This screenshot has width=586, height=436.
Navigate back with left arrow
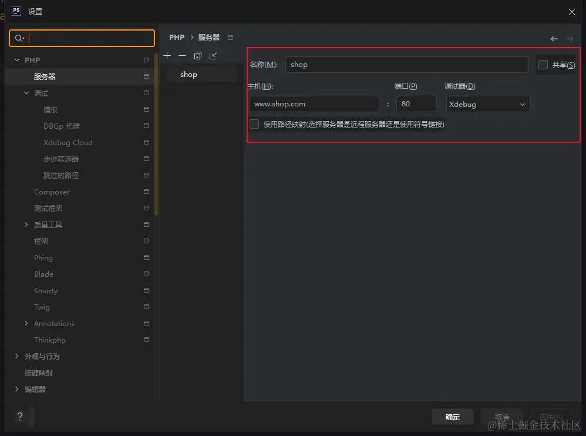point(554,39)
